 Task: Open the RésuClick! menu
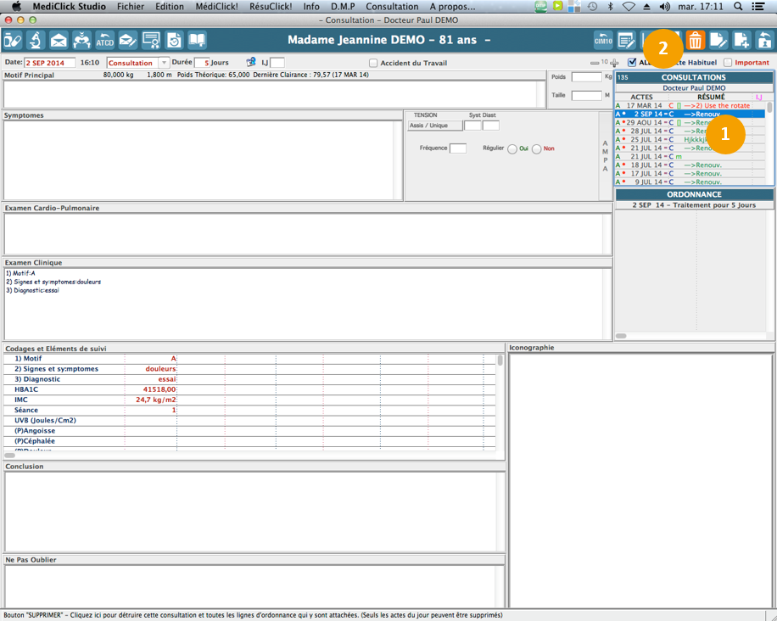271,6
